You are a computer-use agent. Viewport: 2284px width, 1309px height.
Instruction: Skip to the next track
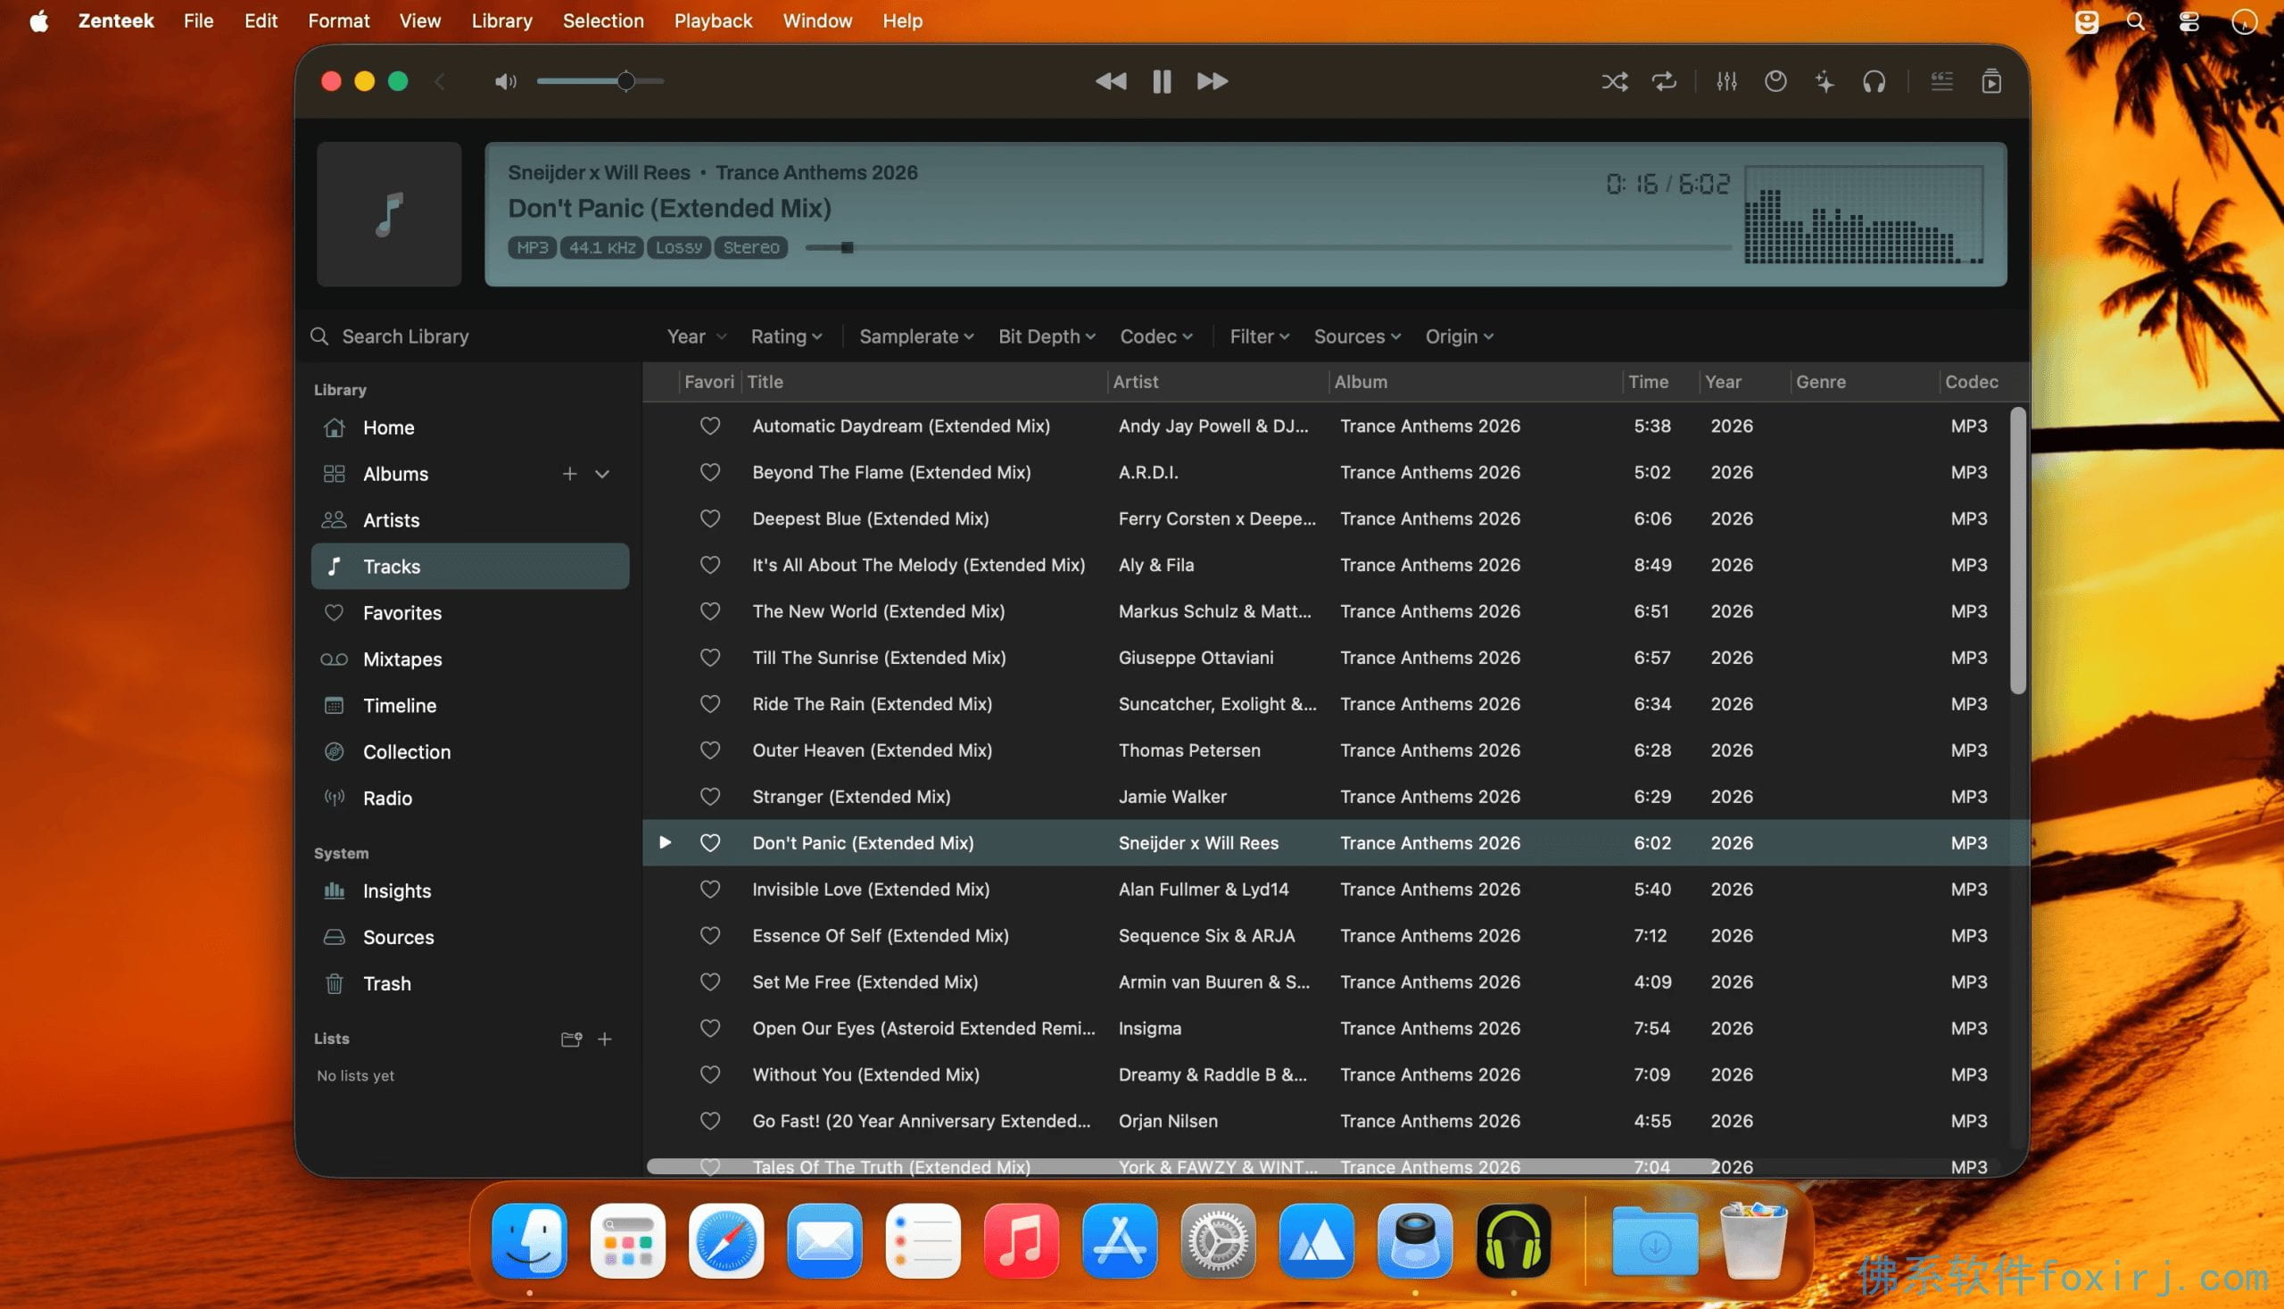pos(1212,81)
